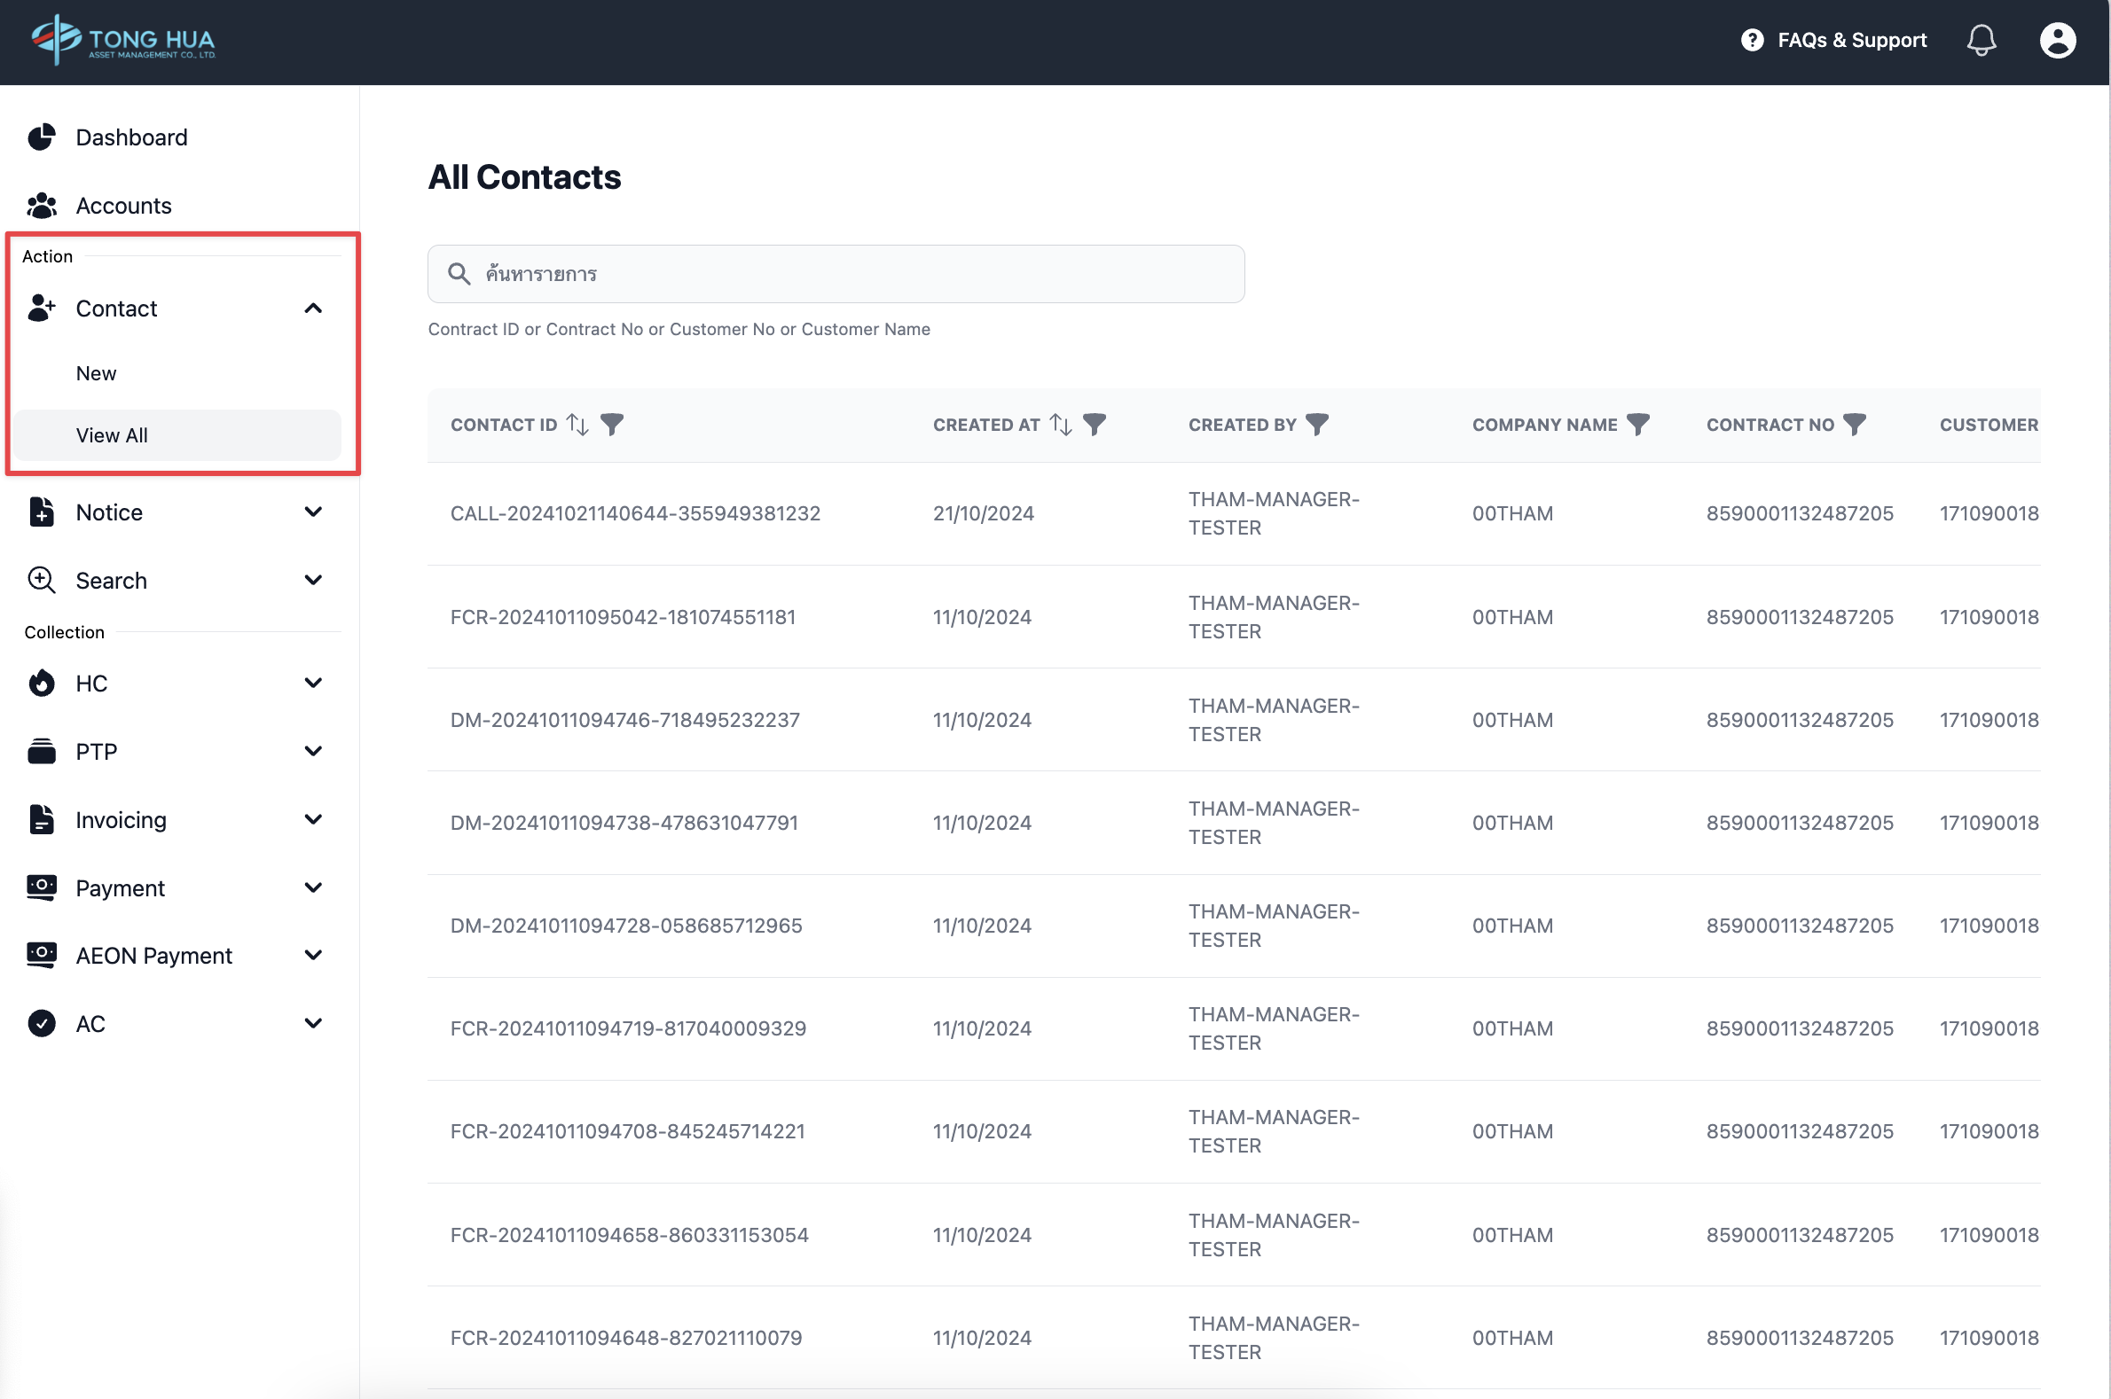Image resolution: width=2111 pixels, height=1399 pixels.
Task: Filter by Company Name funnel icon
Action: (x=1637, y=425)
